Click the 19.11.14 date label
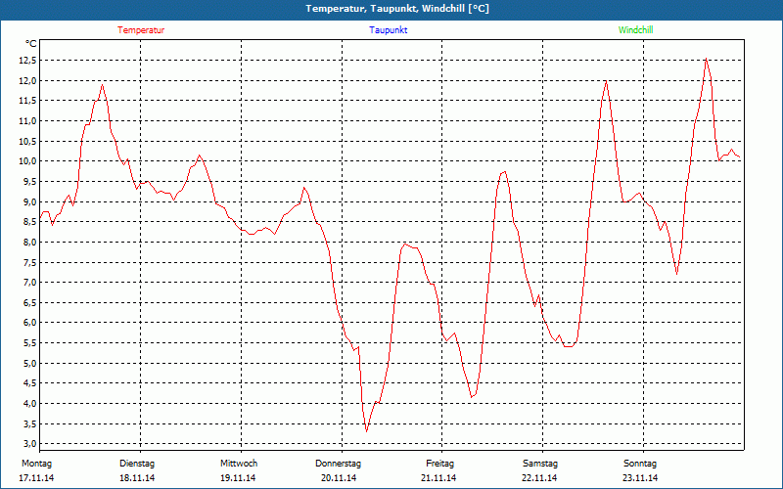Screen dimensions: 783x489 [238, 478]
